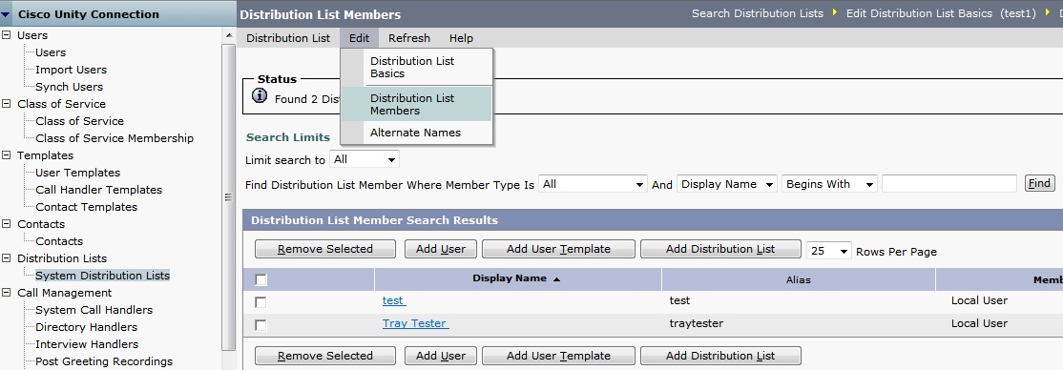Click the top Add Distribution List button
This screenshot has height=370, width=1063.
[x=720, y=249]
